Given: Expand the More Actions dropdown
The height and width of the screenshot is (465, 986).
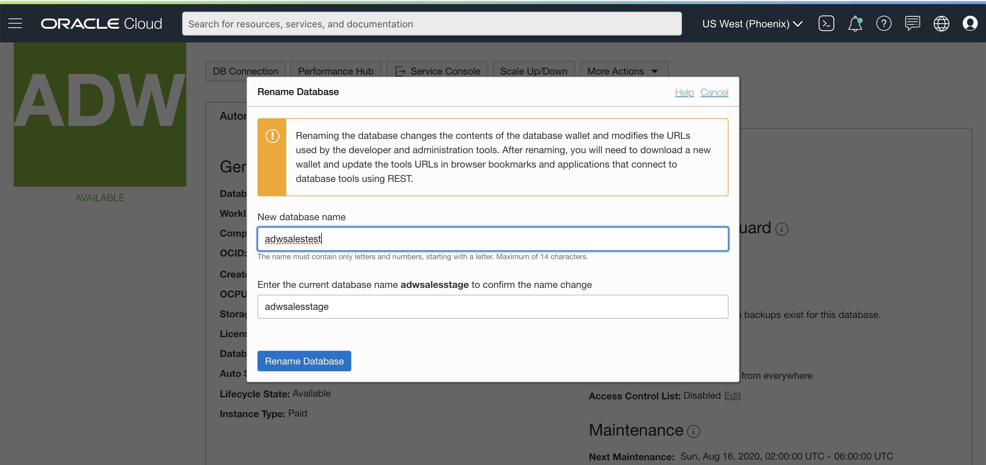Looking at the screenshot, I should pyautogui.click(x=623, y=71).
